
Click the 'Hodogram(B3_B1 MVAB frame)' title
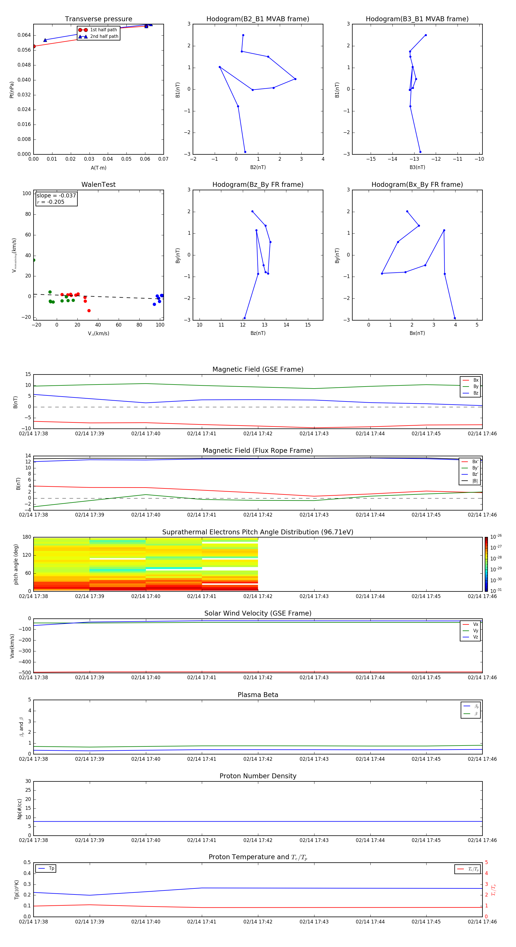(x=417, y=19)
